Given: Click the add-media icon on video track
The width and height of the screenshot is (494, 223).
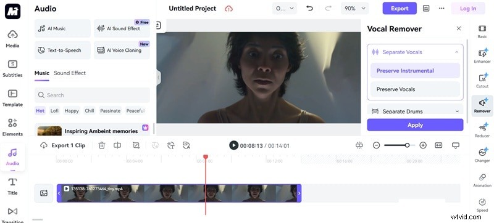Looking at the screenshot, I should coord(44,193).
